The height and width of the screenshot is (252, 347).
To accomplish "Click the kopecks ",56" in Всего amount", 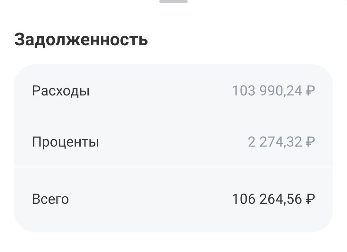I will [x=294, y=199].
